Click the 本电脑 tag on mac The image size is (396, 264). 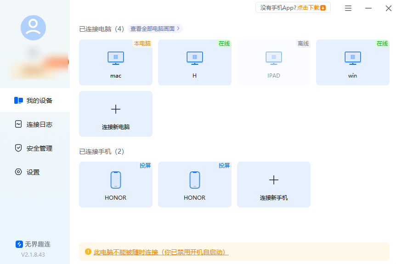[x=142, y=44]
